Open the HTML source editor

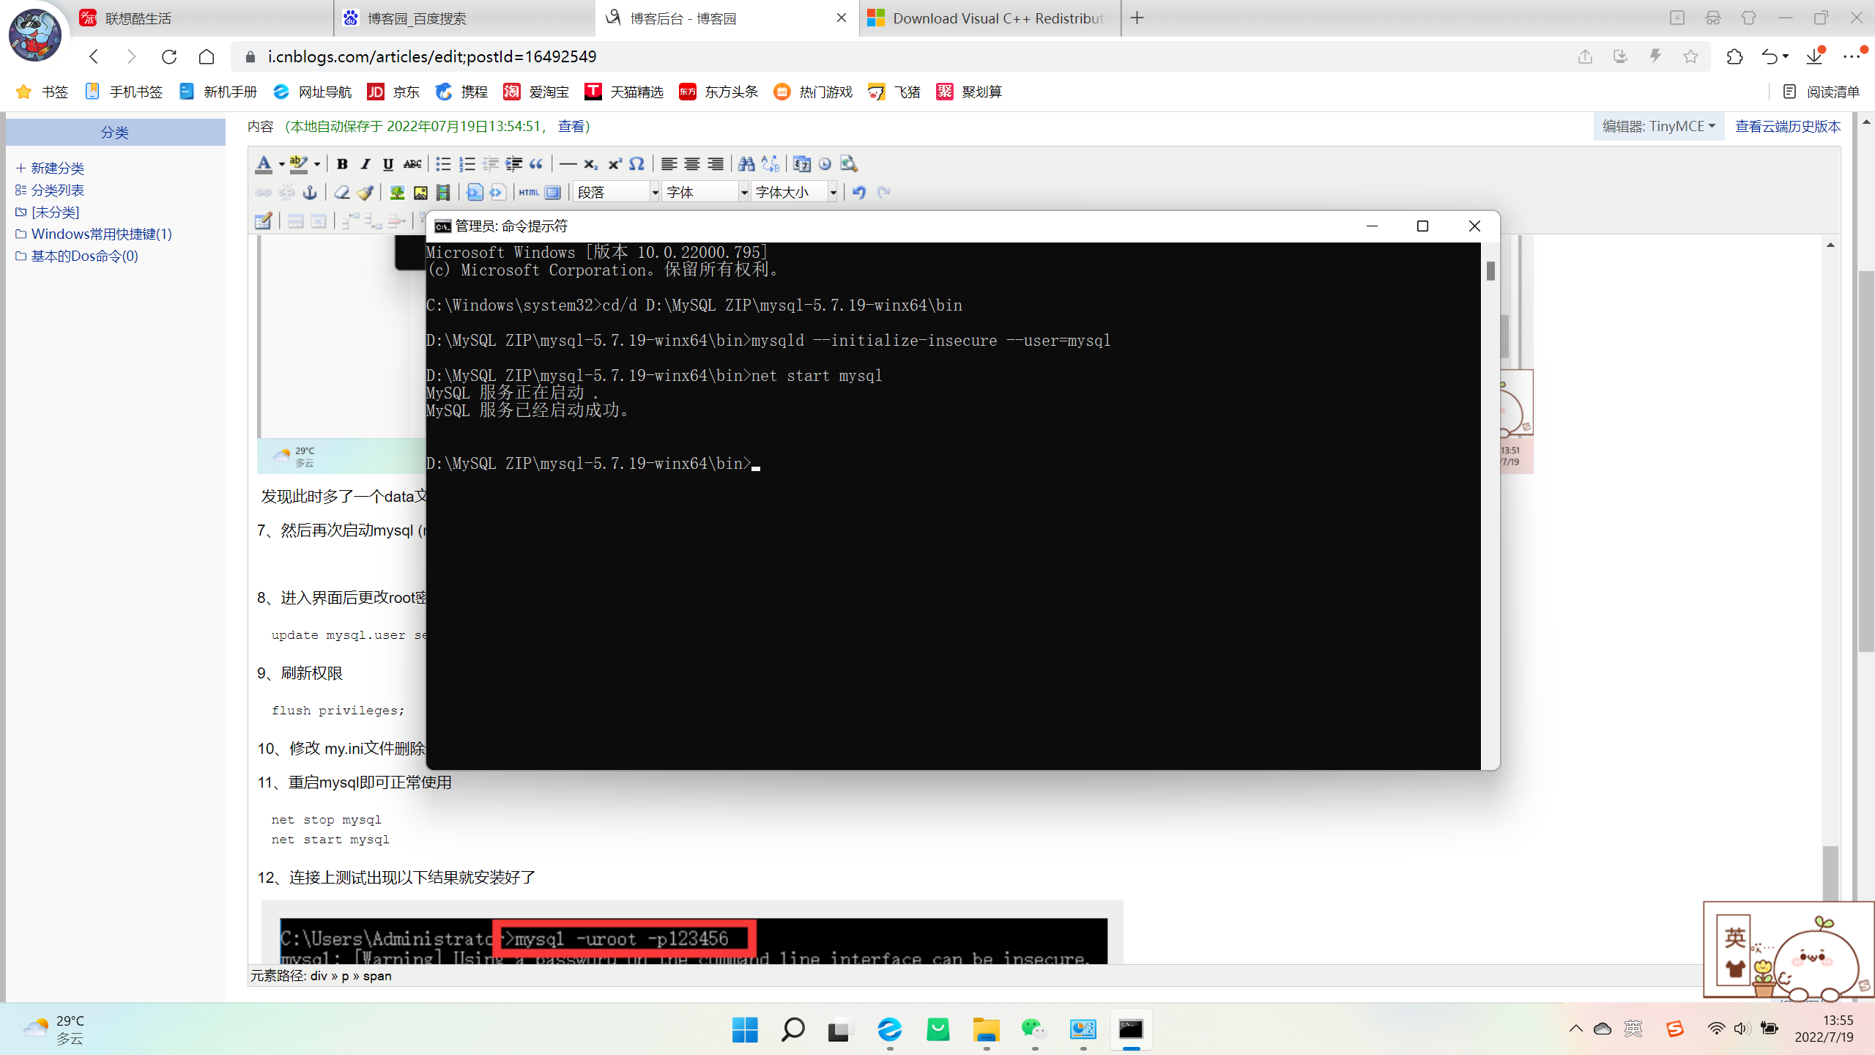click(x=528, y=192)
